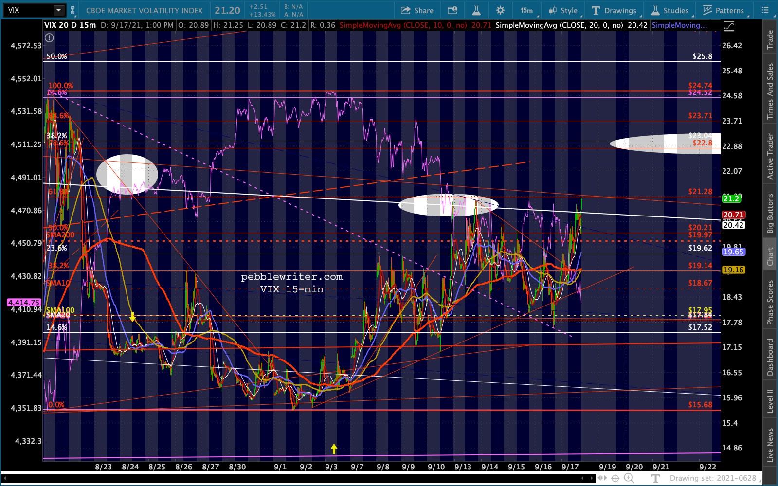The width and height of the screenshot is (778, 486).
Task: Expand the bottom-left drawing toolbar arrow
Action: click(5, 478)
